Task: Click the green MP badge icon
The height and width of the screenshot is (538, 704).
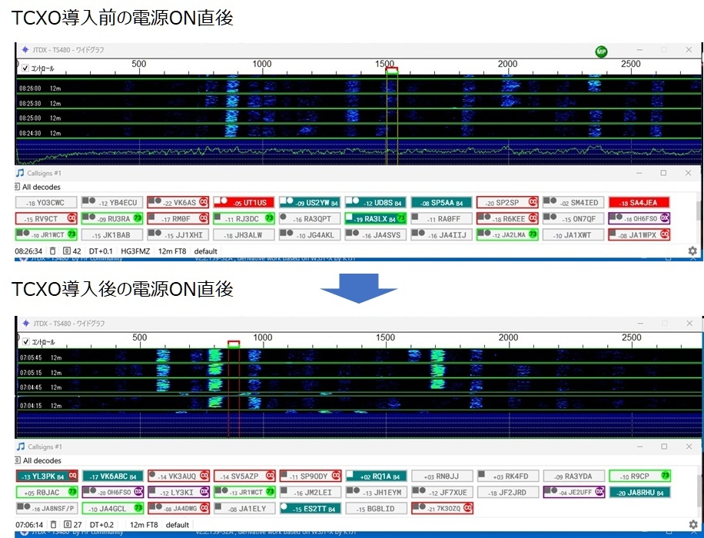Action: pyautogui.click(x=601, y=51)
